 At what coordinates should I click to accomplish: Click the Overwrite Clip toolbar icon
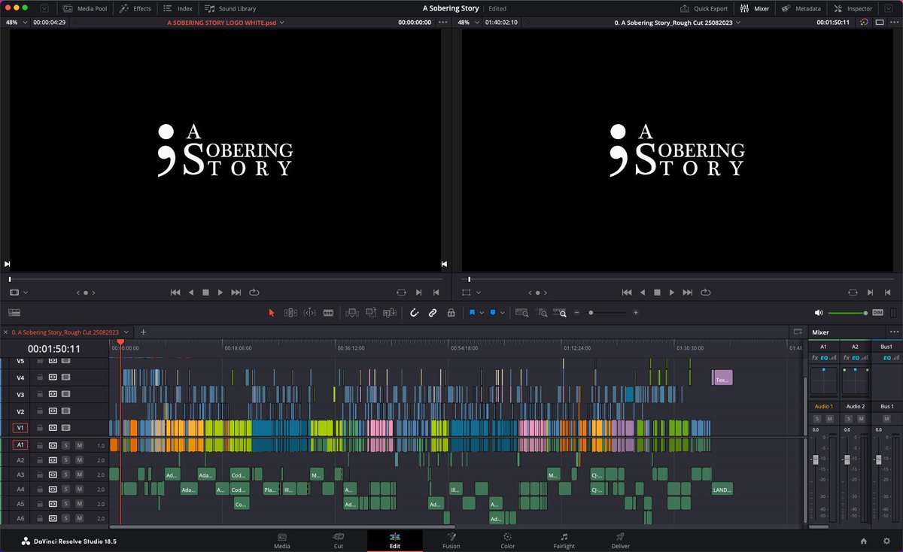[x=370, y=313]
